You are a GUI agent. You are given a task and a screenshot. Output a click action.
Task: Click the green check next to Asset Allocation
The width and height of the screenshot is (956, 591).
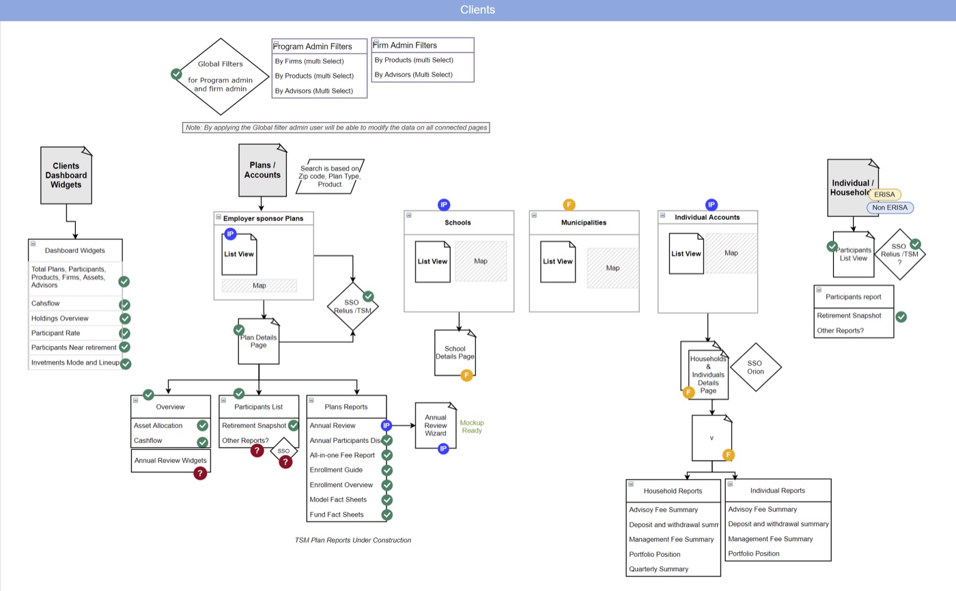(x=202, y=425)
